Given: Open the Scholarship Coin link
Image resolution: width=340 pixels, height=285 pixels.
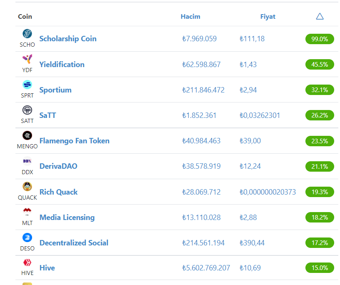Looking at the screenshot, I should pos(68,39).
